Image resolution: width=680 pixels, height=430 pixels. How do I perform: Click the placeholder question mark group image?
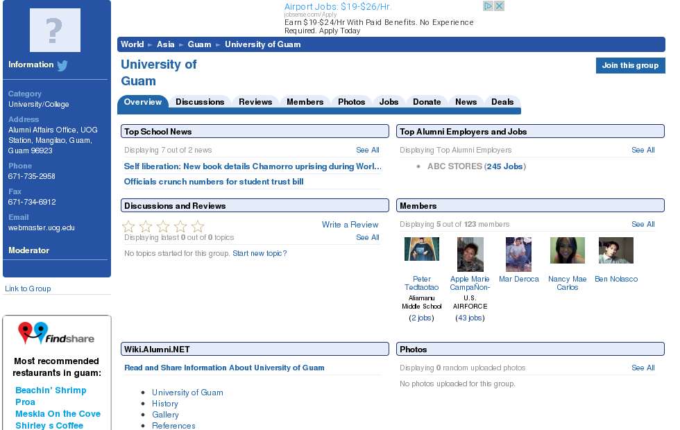pos(55,31)
